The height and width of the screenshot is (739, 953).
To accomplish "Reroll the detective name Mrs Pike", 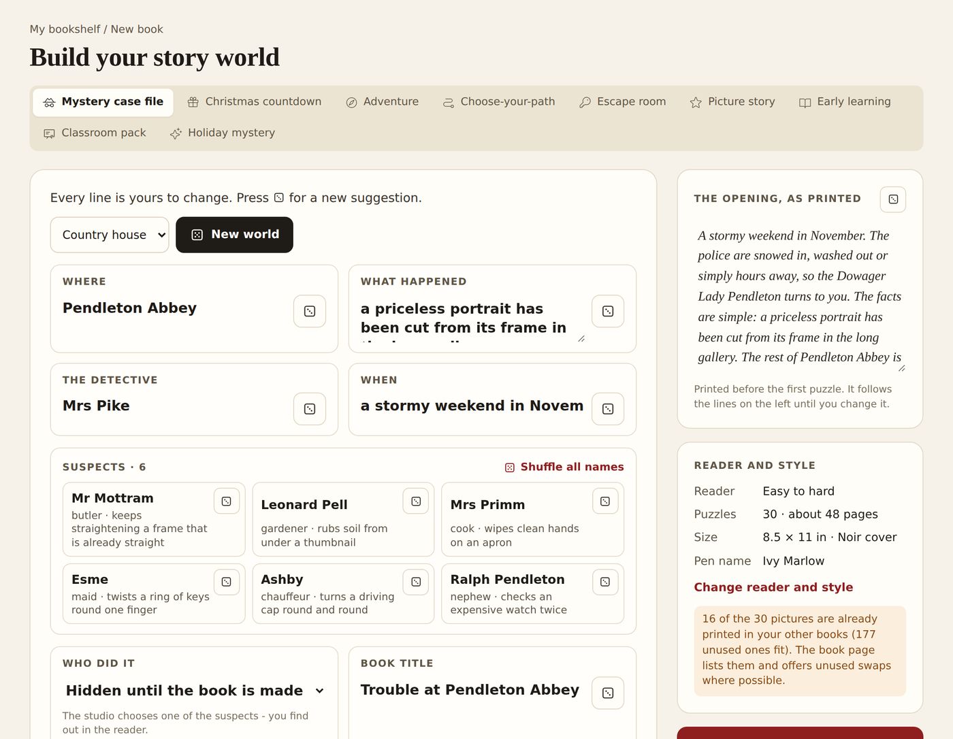I will click(310, 409).
